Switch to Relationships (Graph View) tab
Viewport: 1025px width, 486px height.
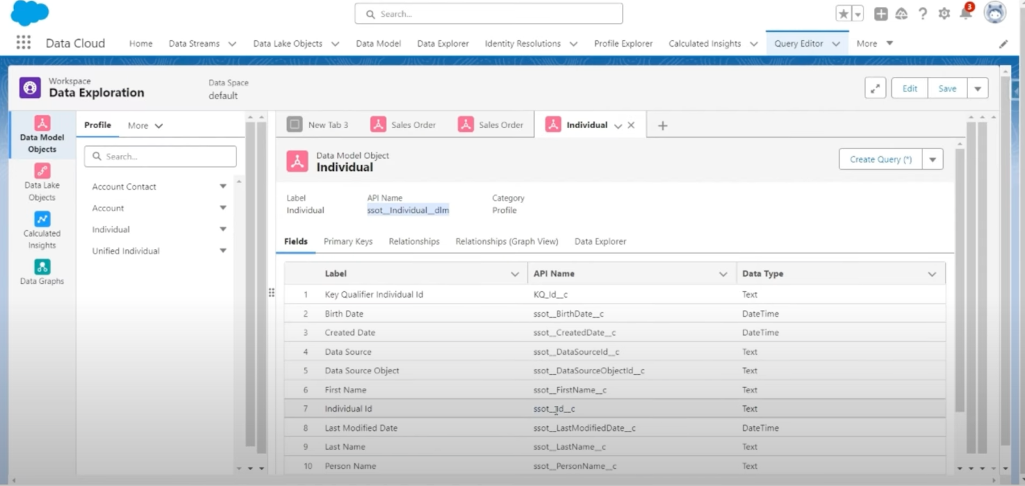507,241
